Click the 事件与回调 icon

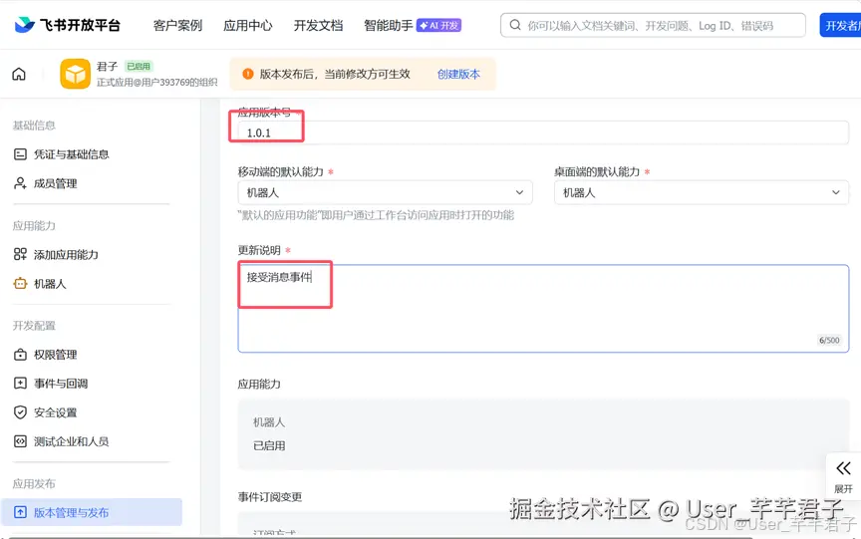pyautogui.click(x=20, y=384)
